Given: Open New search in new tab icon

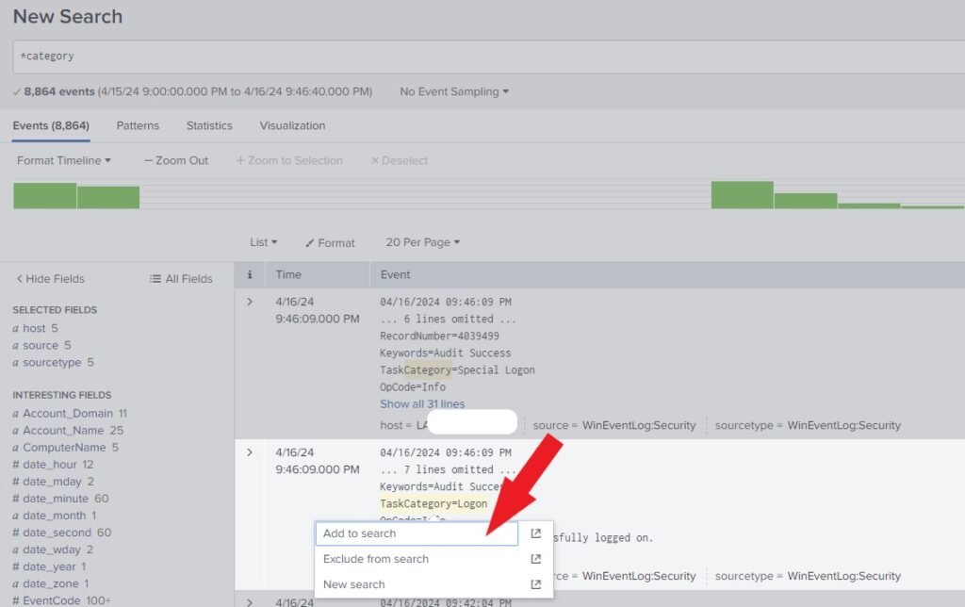Looking at the screenshot, I should (x=535, y=584).
